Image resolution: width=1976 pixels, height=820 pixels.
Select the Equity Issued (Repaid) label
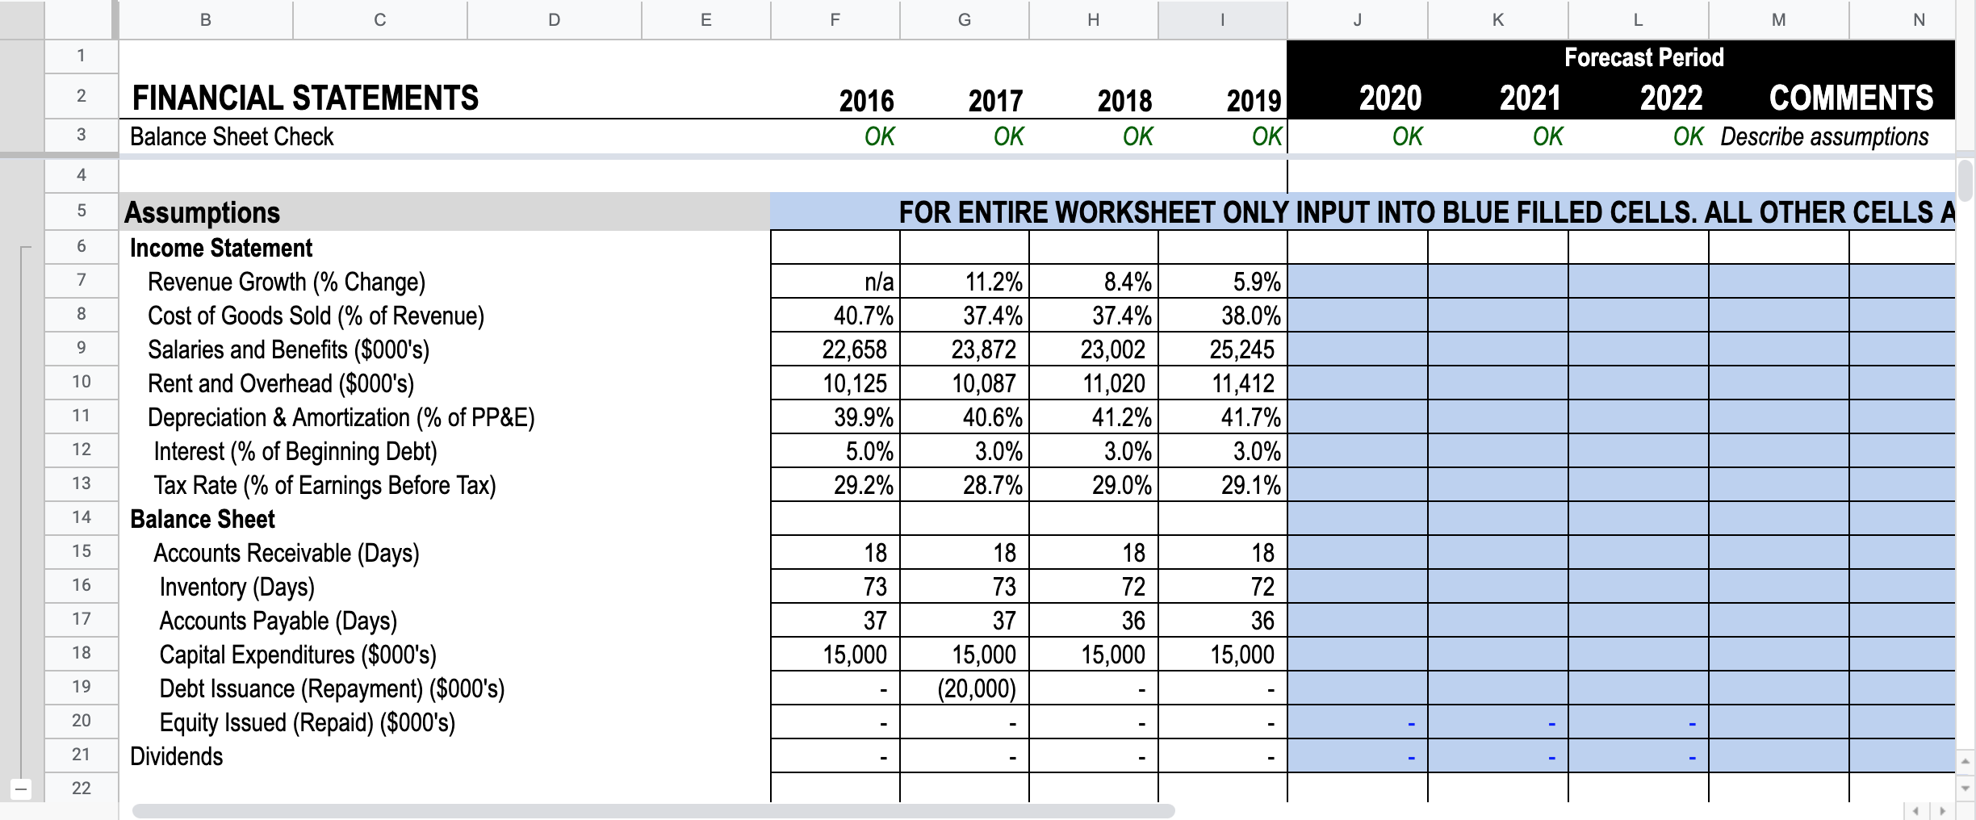point(307,722)
